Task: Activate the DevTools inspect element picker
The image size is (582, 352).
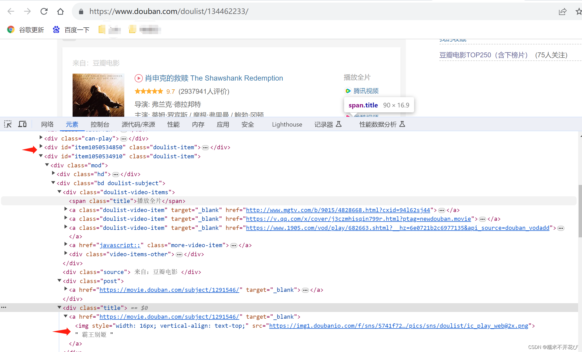Action: coord(8,124)
